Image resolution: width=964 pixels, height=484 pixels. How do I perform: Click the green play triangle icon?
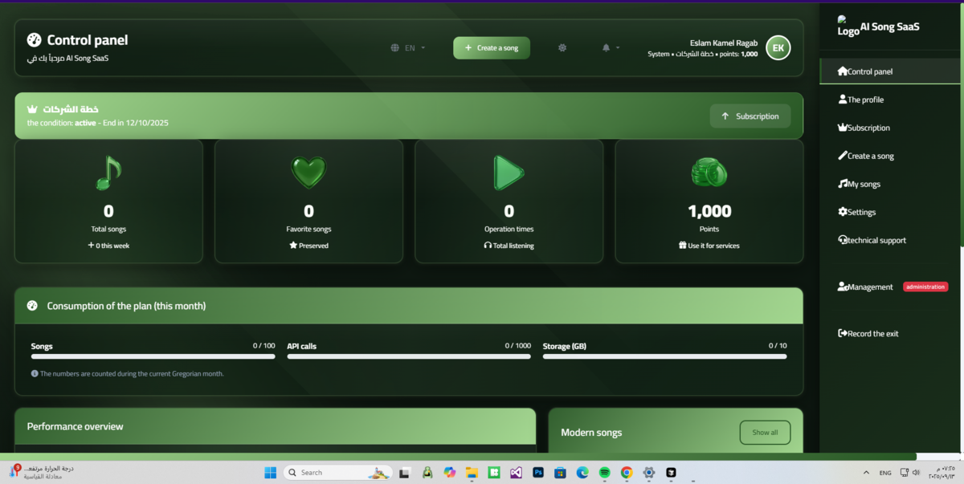pos(509,173)
